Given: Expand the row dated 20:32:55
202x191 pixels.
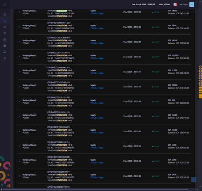Looking at the screenshot, I should click(x=19, y=146).
